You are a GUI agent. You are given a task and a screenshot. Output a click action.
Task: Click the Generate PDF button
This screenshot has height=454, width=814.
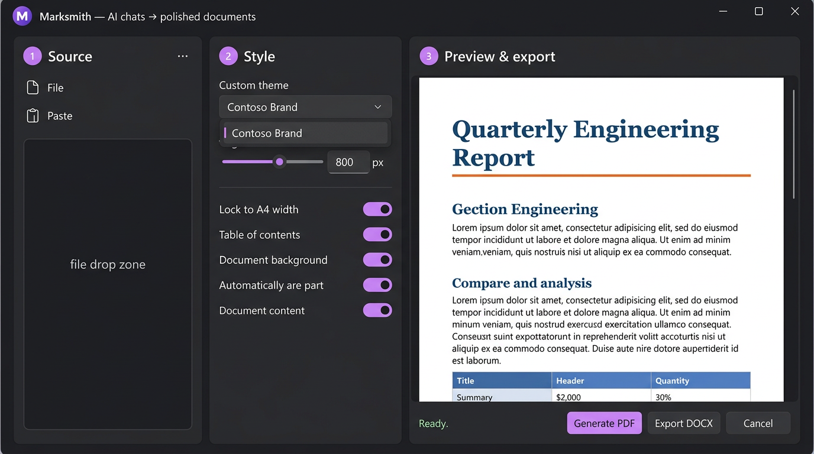tap(604, 423)
